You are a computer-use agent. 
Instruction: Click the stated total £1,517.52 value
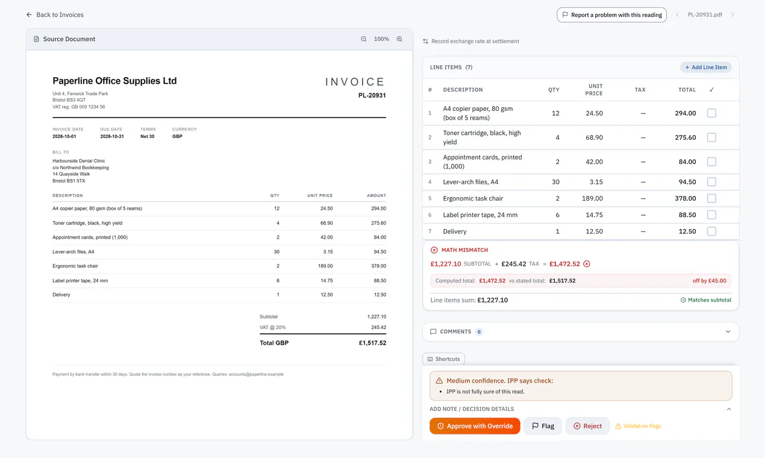tap(562, 281)
